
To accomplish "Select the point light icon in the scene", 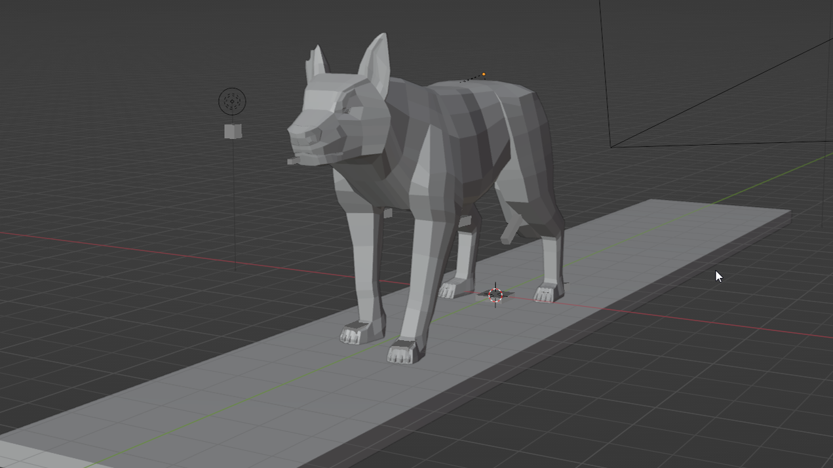I will click(x=231, y=100).
